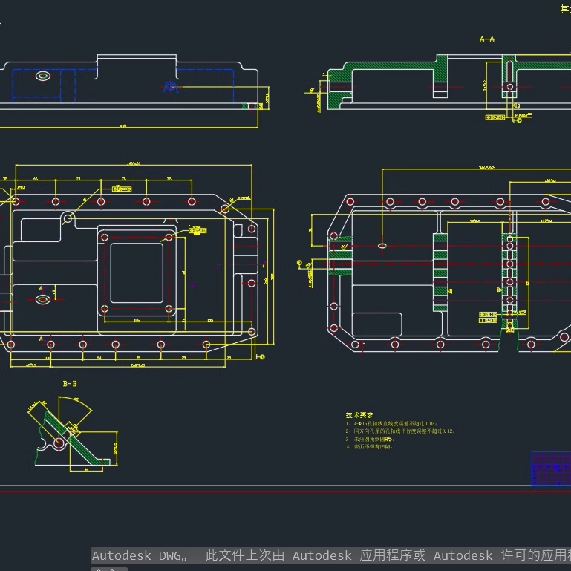The height and width of the screenshot is (571, 571).
Task: Select the fourth technical requirement line
Action: [369, 446]
